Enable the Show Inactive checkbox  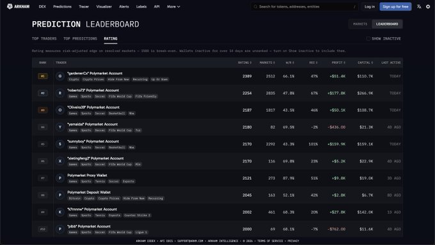[368, 38]
